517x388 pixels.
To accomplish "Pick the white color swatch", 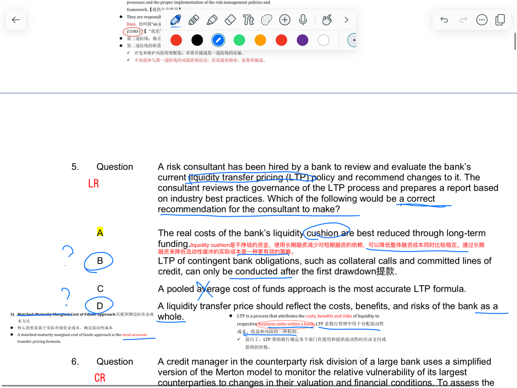I will click(324, 40).
